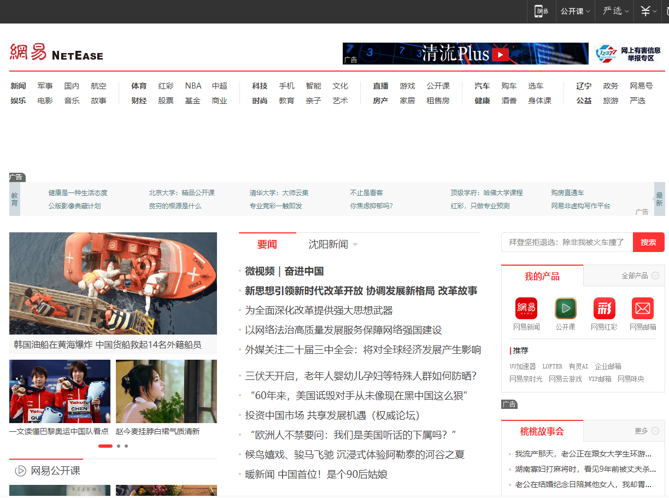The image size is (669, 498).
Task: Open the NBA navigation link
Action: click(x=193, y=86)
